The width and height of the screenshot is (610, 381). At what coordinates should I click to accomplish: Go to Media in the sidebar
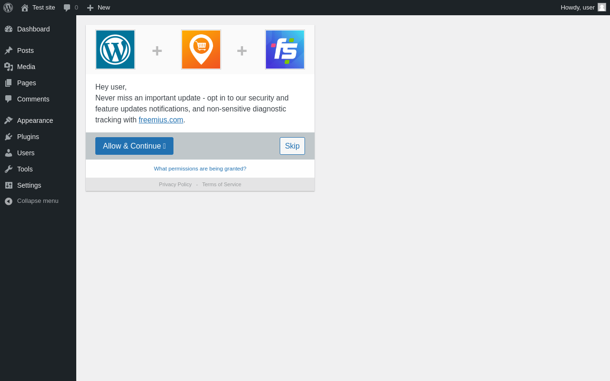click(38, 67)
